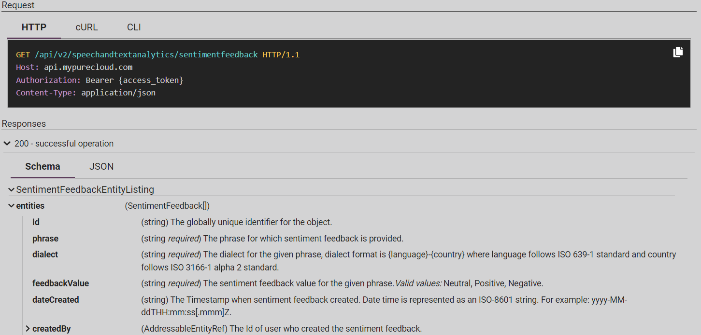Select the HTTP request tab

34,27
